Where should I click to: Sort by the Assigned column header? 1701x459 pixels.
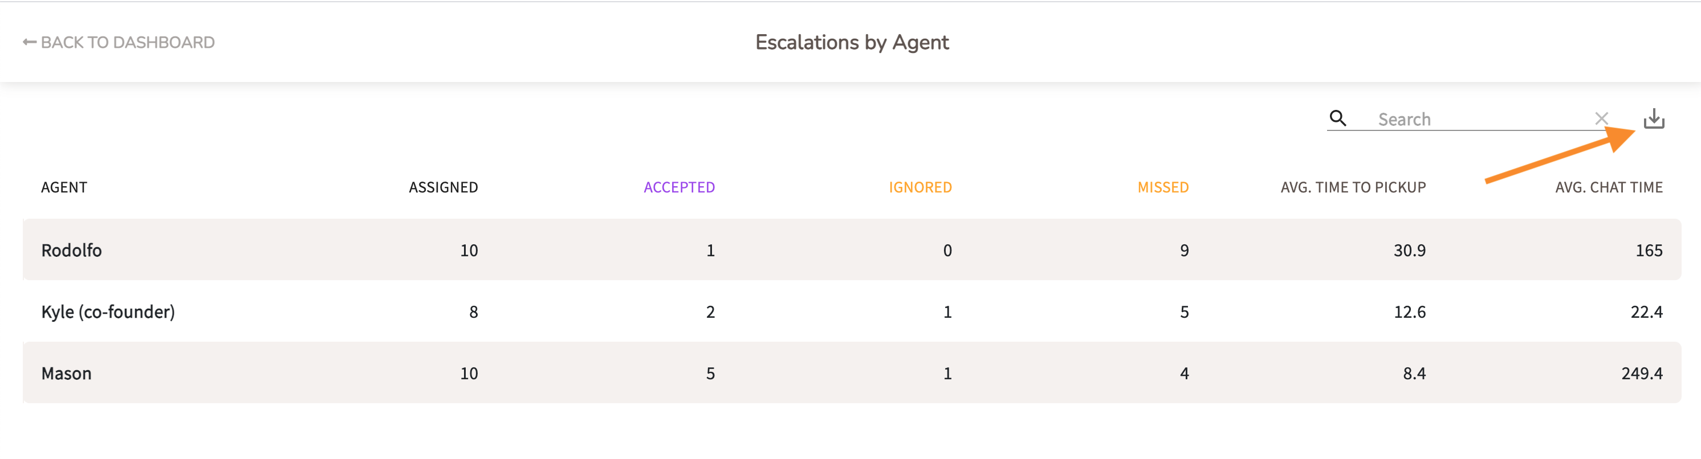tap(443, 187)
